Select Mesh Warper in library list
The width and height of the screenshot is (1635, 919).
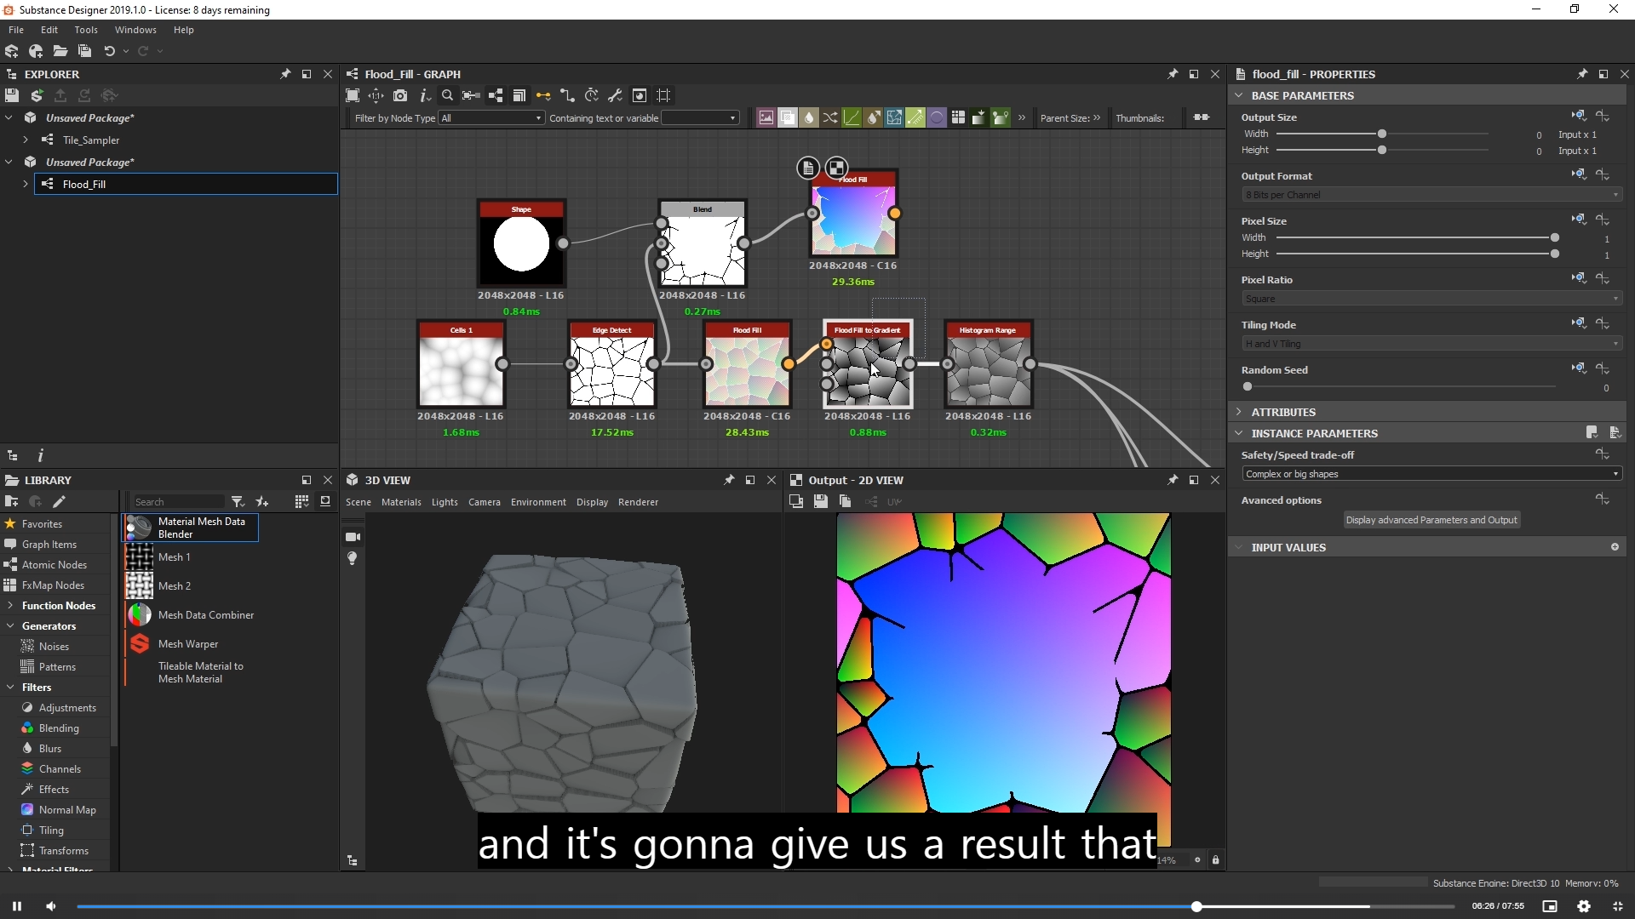[x=188, y=644]
